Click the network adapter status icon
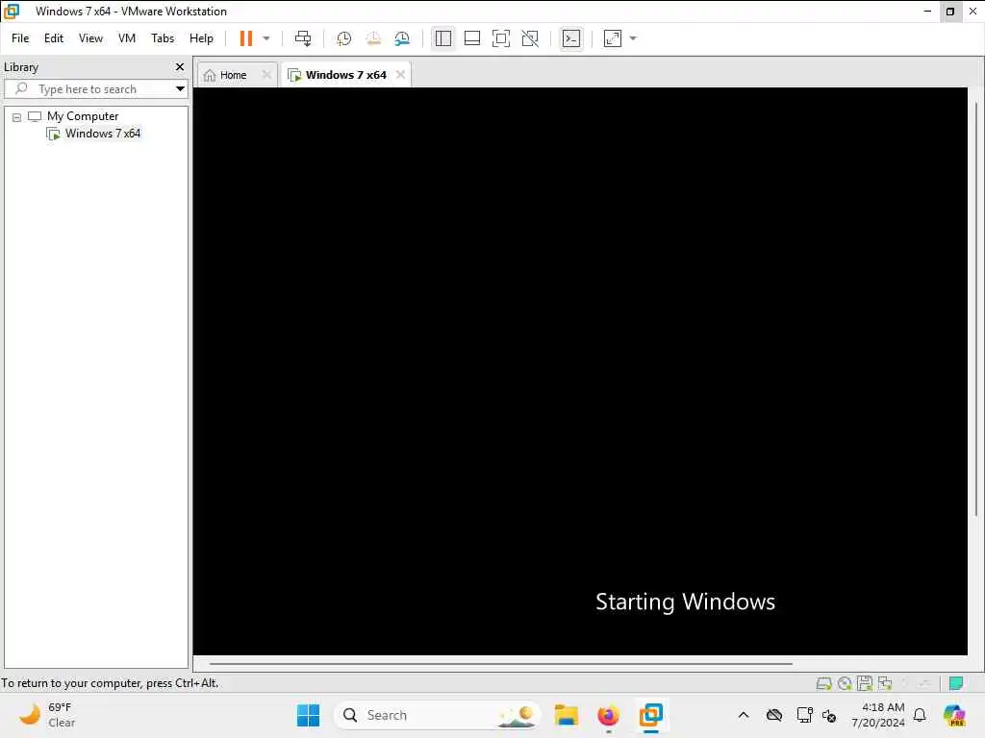Image resolution: width=985 pixels, height=738 pixels. tap(885, 683)
